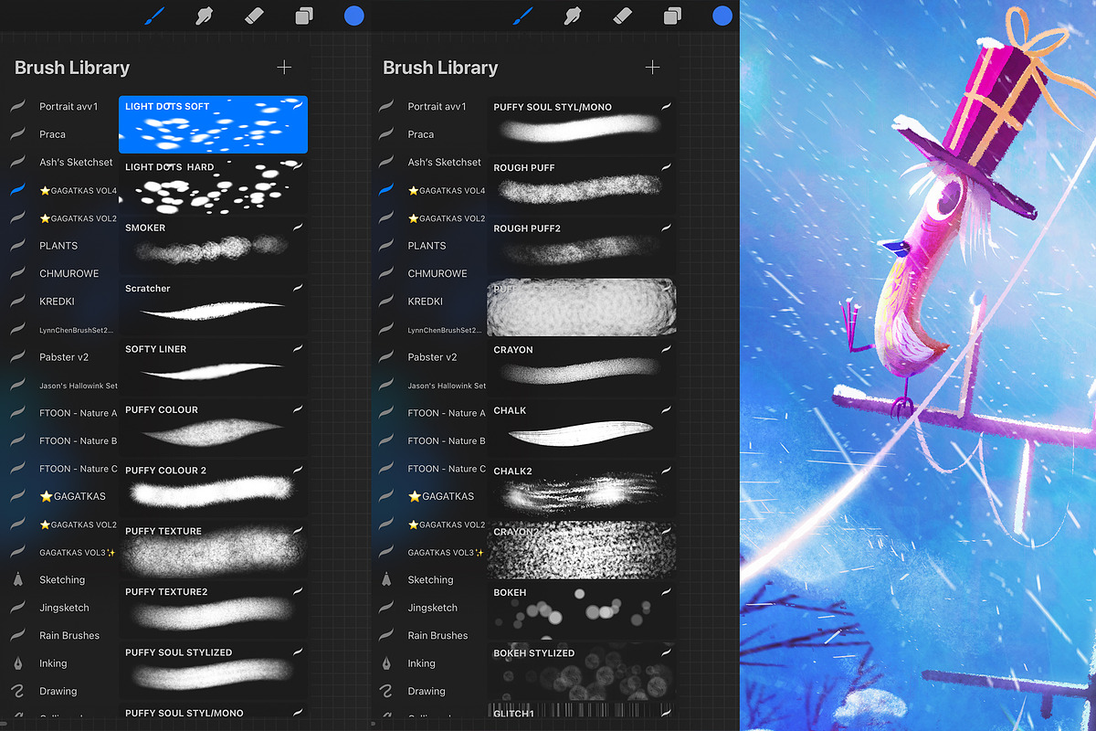The image size is (1096, 731).
Task: Click the Drawing squiggle icon in right panel
Action: coord(386,691)
